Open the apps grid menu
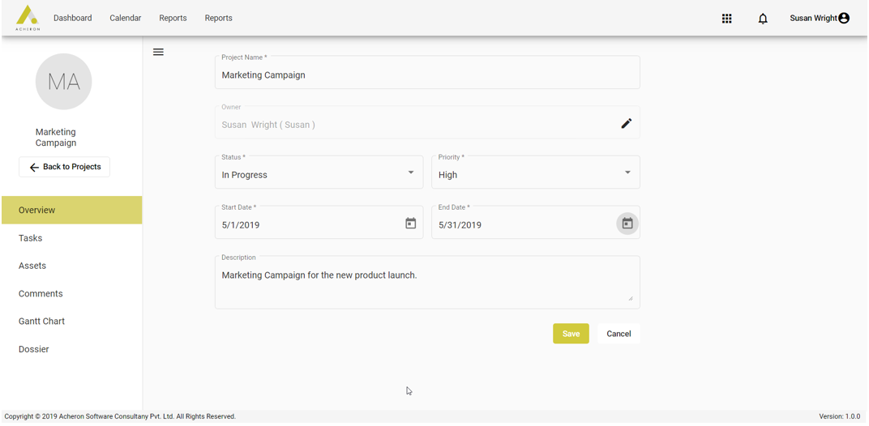 726,19
